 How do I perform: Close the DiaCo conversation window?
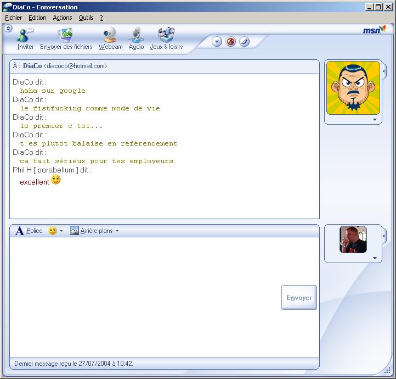388,7
